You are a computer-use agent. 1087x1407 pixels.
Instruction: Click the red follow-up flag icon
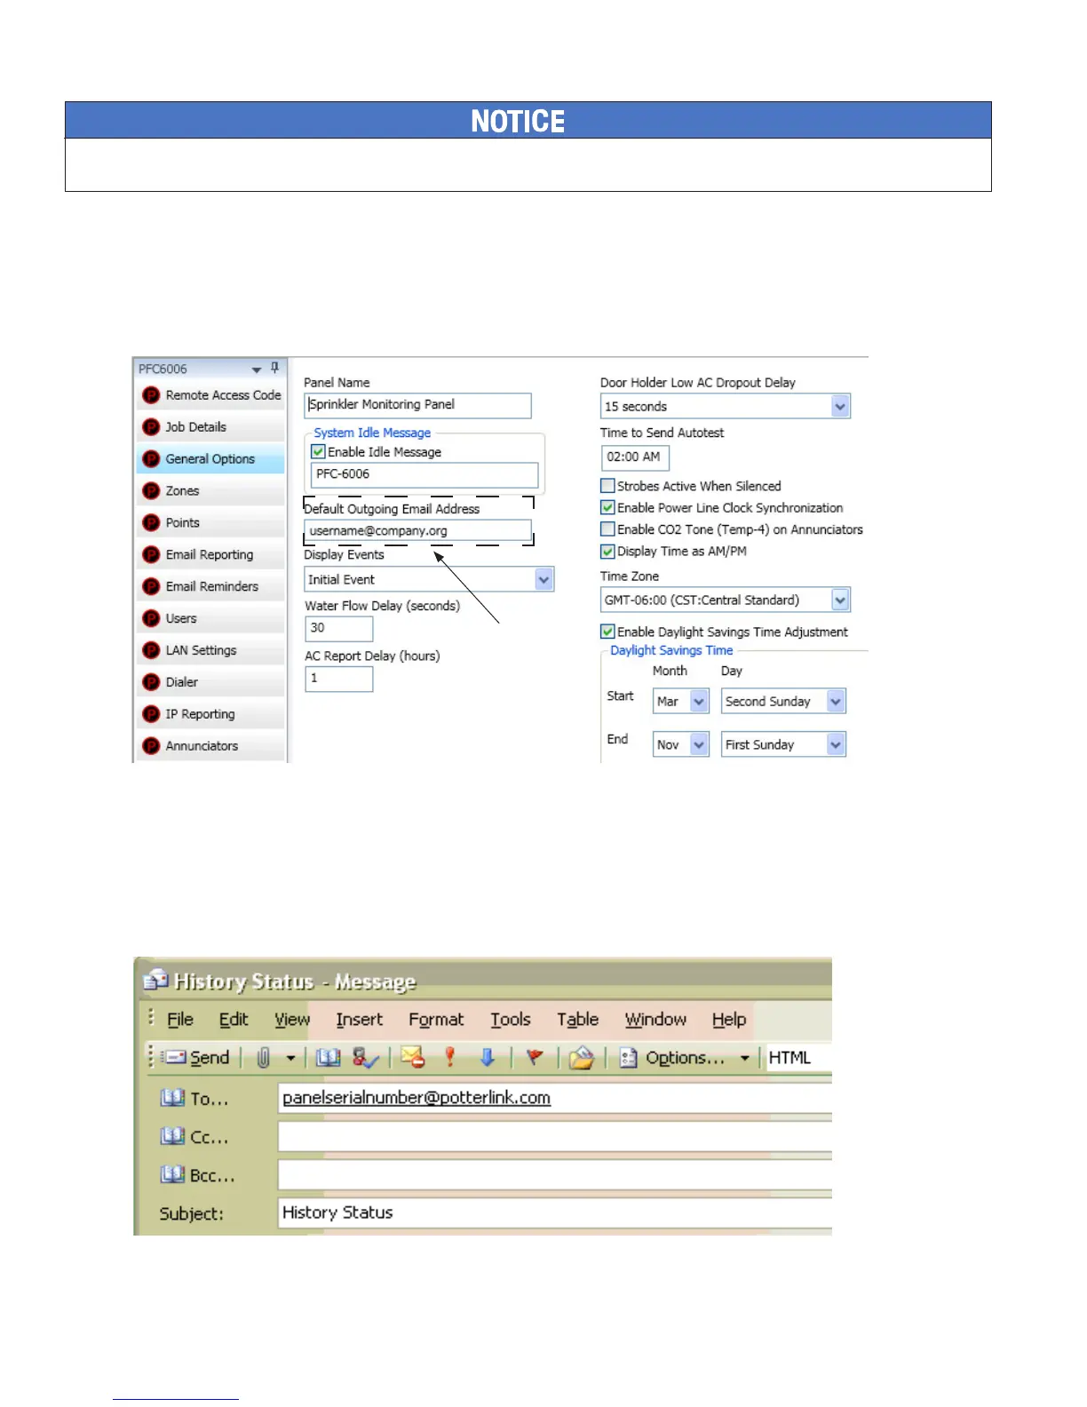coord(535,1058)
